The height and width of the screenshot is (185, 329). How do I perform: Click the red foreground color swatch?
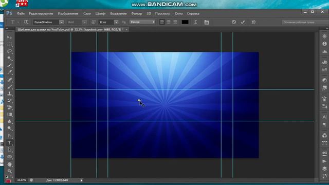(8, 181)
